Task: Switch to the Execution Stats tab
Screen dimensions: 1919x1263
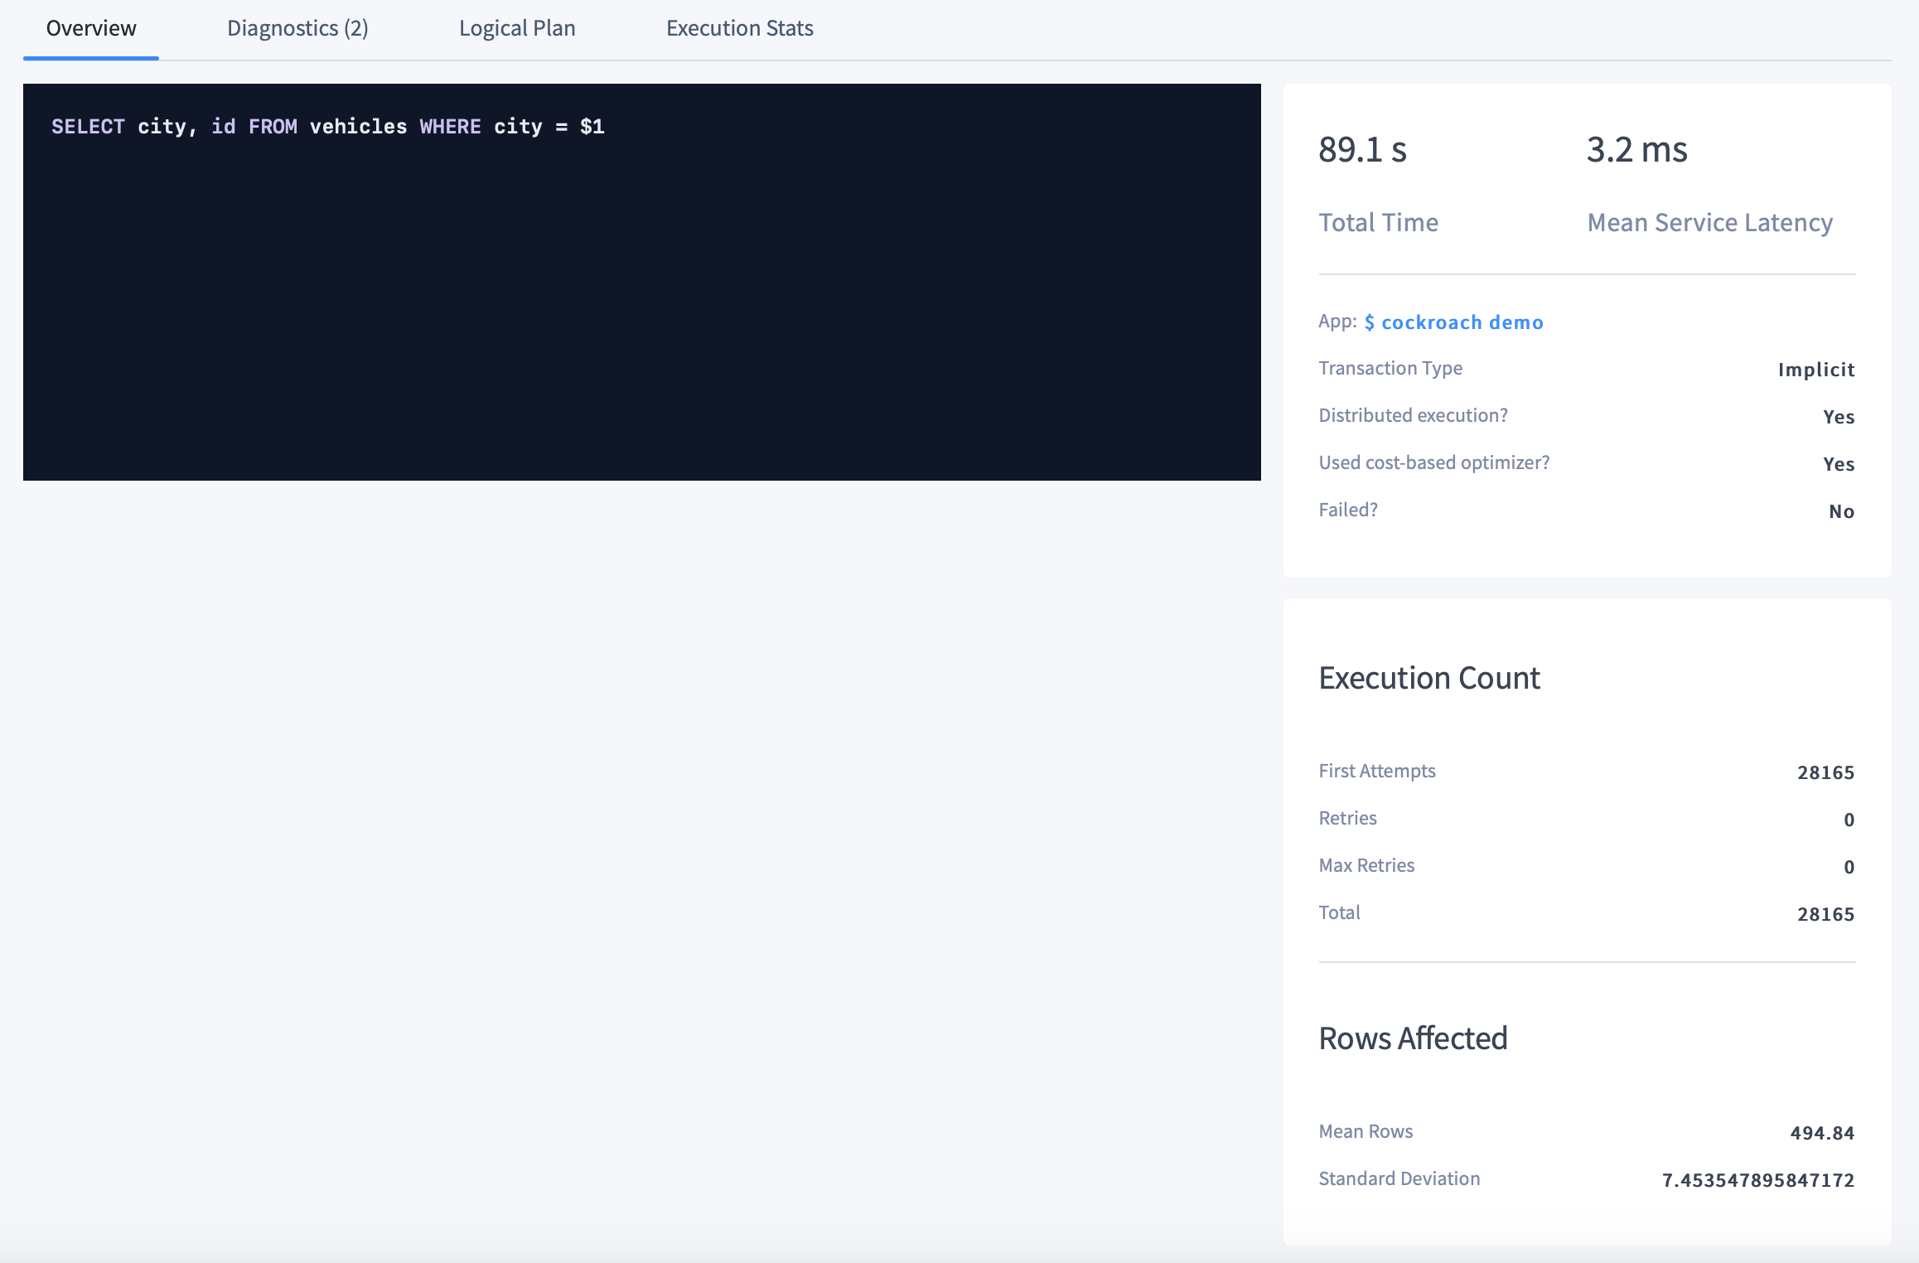Action: (739, 27)
